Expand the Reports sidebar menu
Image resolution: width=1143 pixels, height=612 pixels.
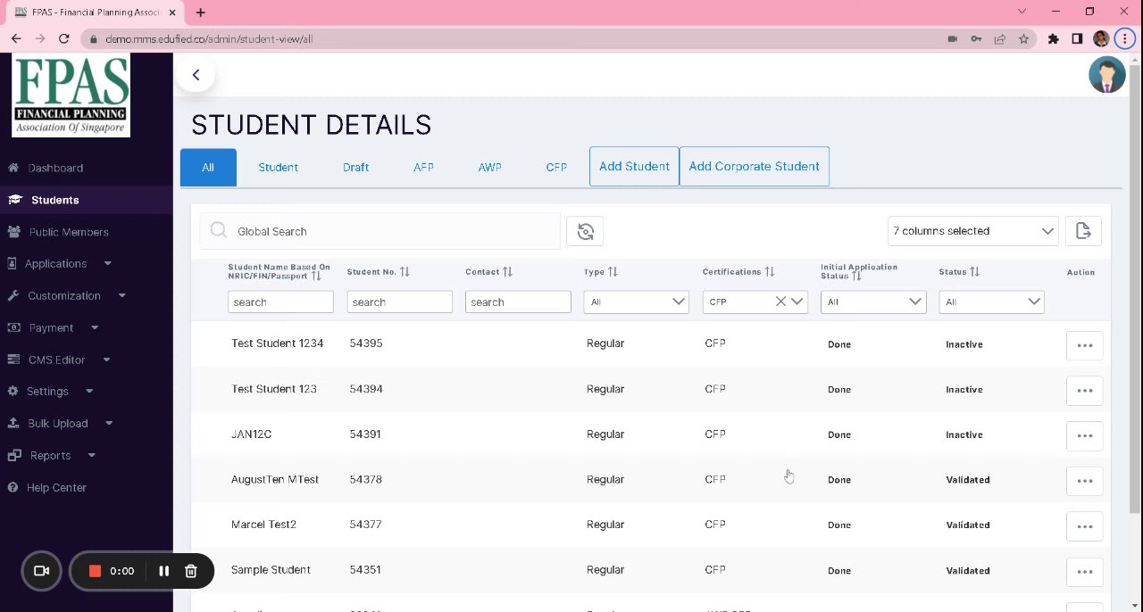92,455
